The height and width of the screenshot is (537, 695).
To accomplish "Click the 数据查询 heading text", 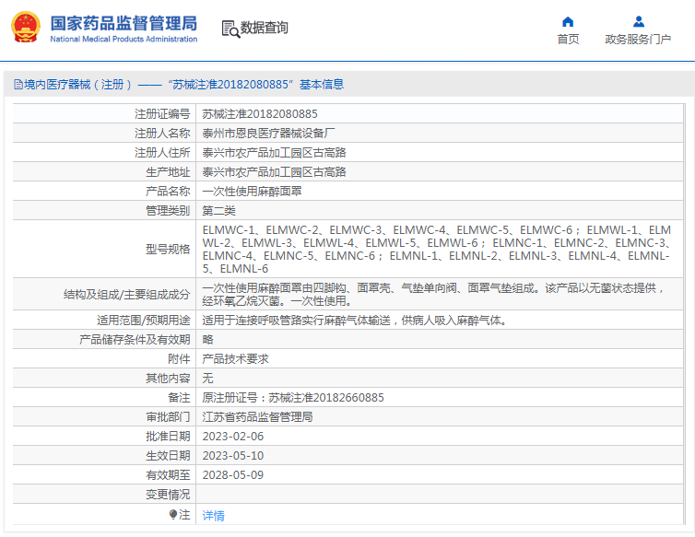I will click(x=265, y=28).
